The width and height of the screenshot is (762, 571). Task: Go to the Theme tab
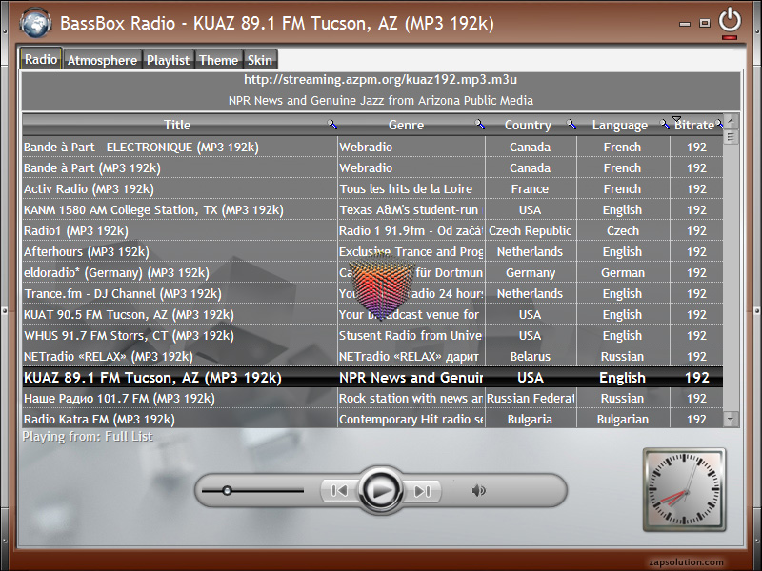[219, 60]
